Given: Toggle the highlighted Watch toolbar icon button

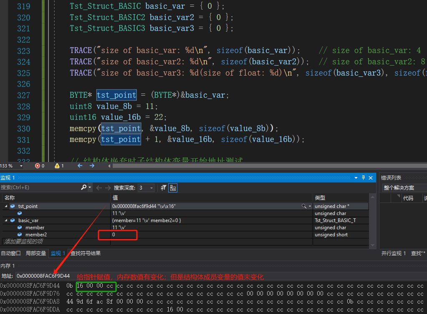Looking at the screenshot, I should (173, 187).
